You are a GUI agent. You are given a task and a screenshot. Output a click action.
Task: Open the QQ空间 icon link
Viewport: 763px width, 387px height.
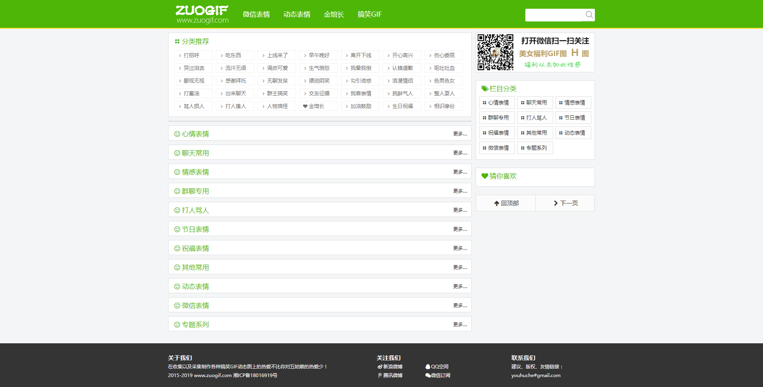(437, 367)
